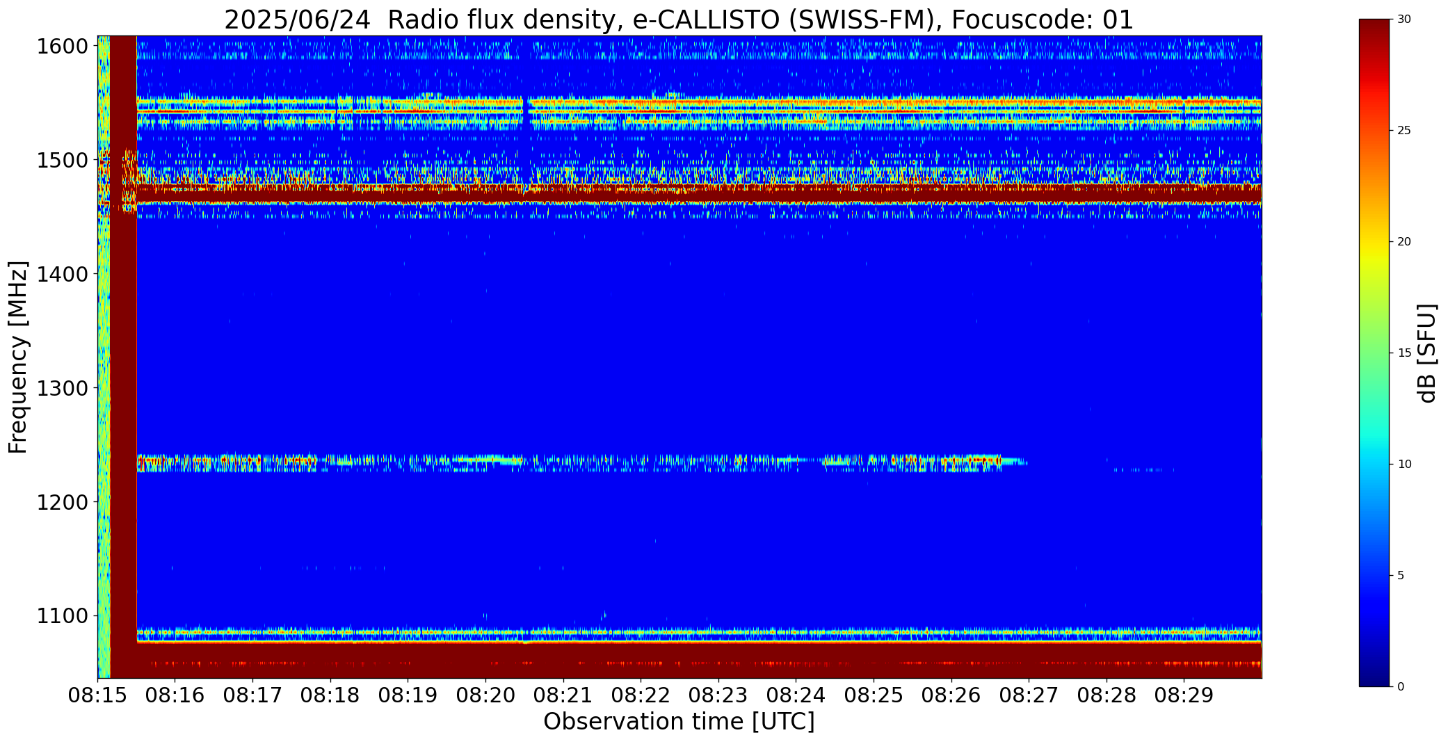Click the 1400 frequency tick label
This screenshot has height=742, width=1448.
tap(63, 275)
